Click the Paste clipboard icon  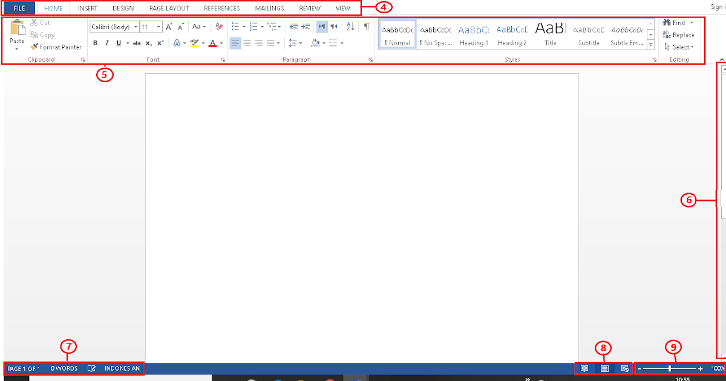tap(17, 27)
